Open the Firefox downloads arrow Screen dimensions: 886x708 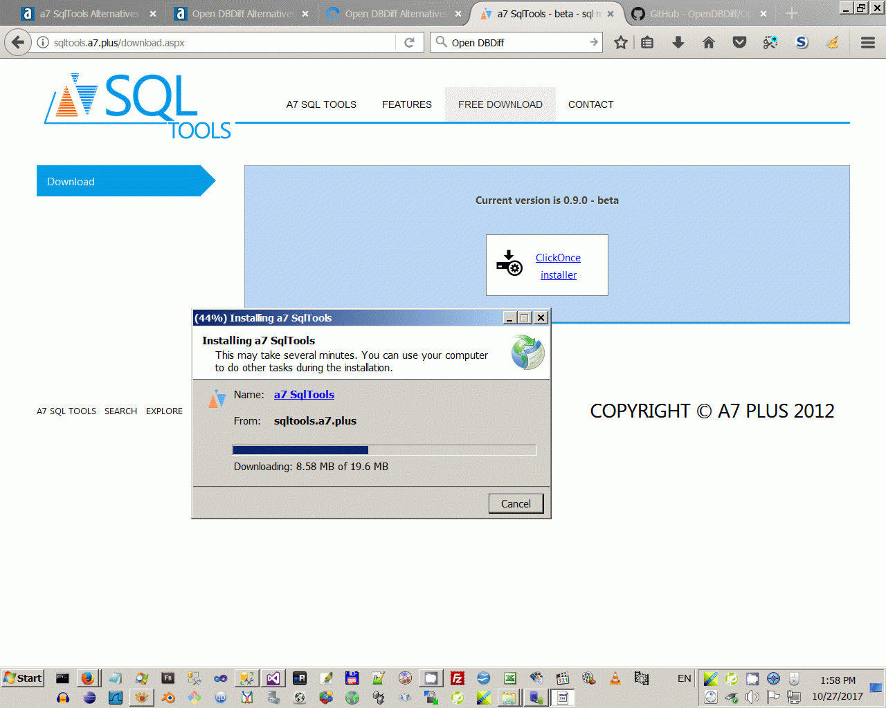[678, 42]
